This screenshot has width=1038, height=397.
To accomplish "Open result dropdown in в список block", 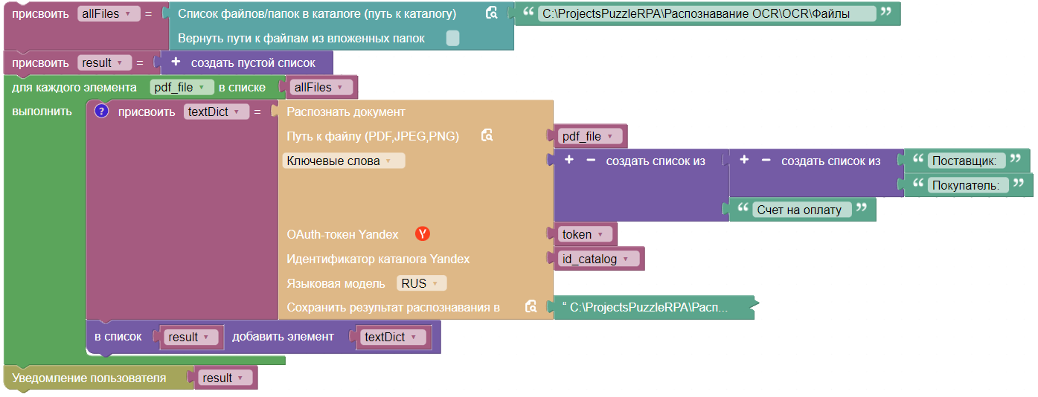I will [x=192, y=337].
